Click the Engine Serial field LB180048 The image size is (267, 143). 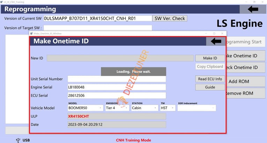117,87
